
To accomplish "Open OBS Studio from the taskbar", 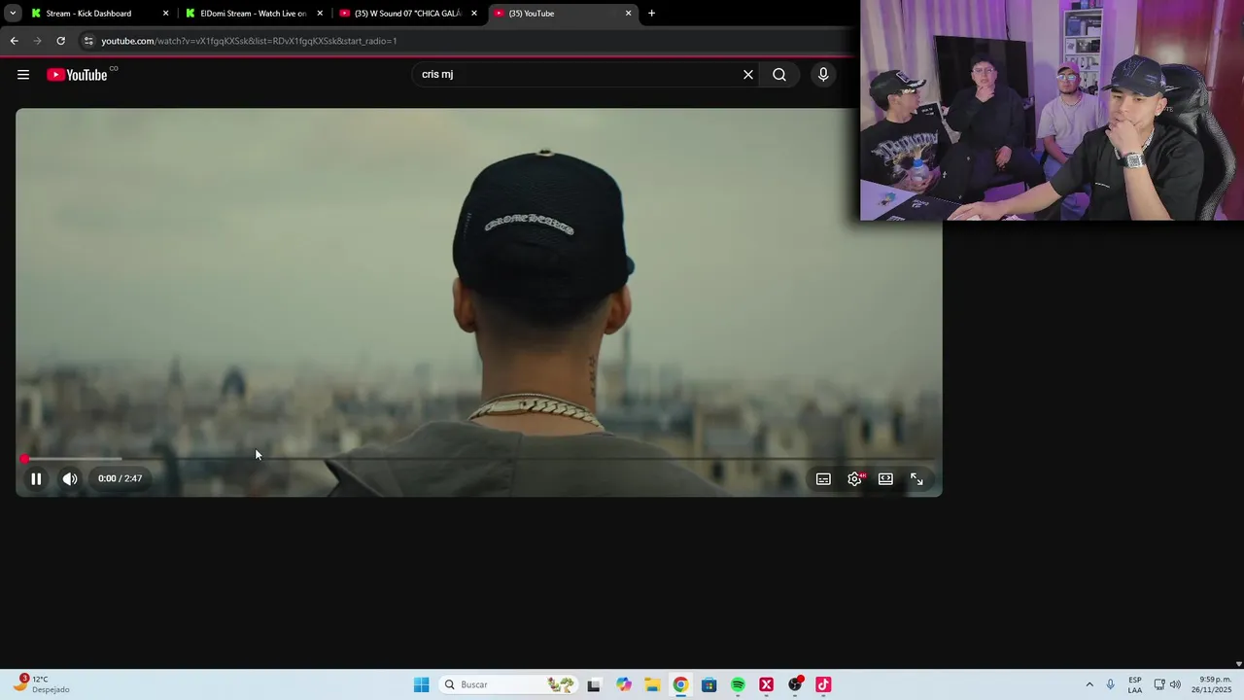I will coord(795,684).
